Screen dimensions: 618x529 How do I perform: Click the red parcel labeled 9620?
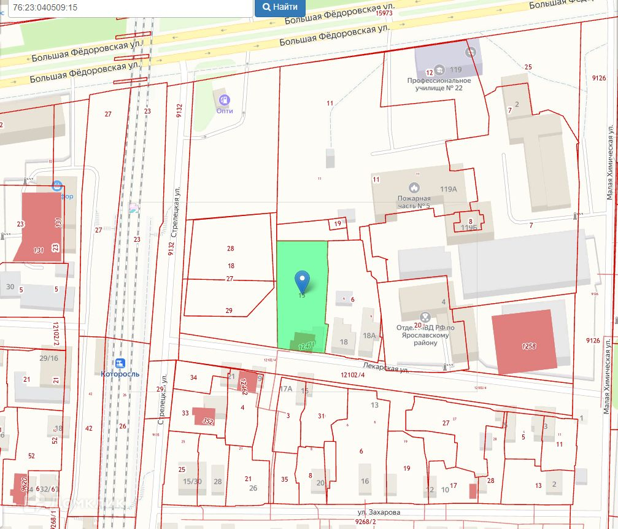coord(20,488)
